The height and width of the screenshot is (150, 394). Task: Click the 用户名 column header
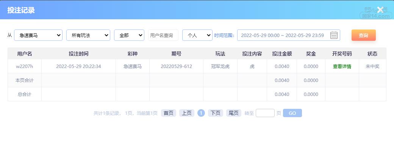tap(25, 54)
